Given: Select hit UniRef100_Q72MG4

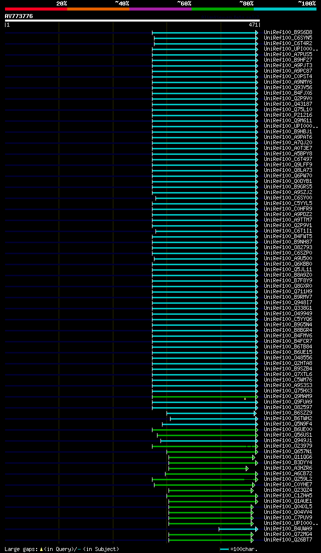Looking at the screenshot, I should pos(288,534).
